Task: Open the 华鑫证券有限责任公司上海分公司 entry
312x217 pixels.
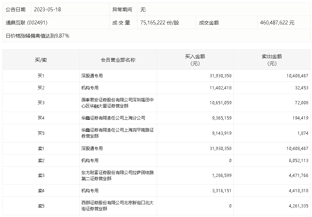Action: [x=113, y=118]
